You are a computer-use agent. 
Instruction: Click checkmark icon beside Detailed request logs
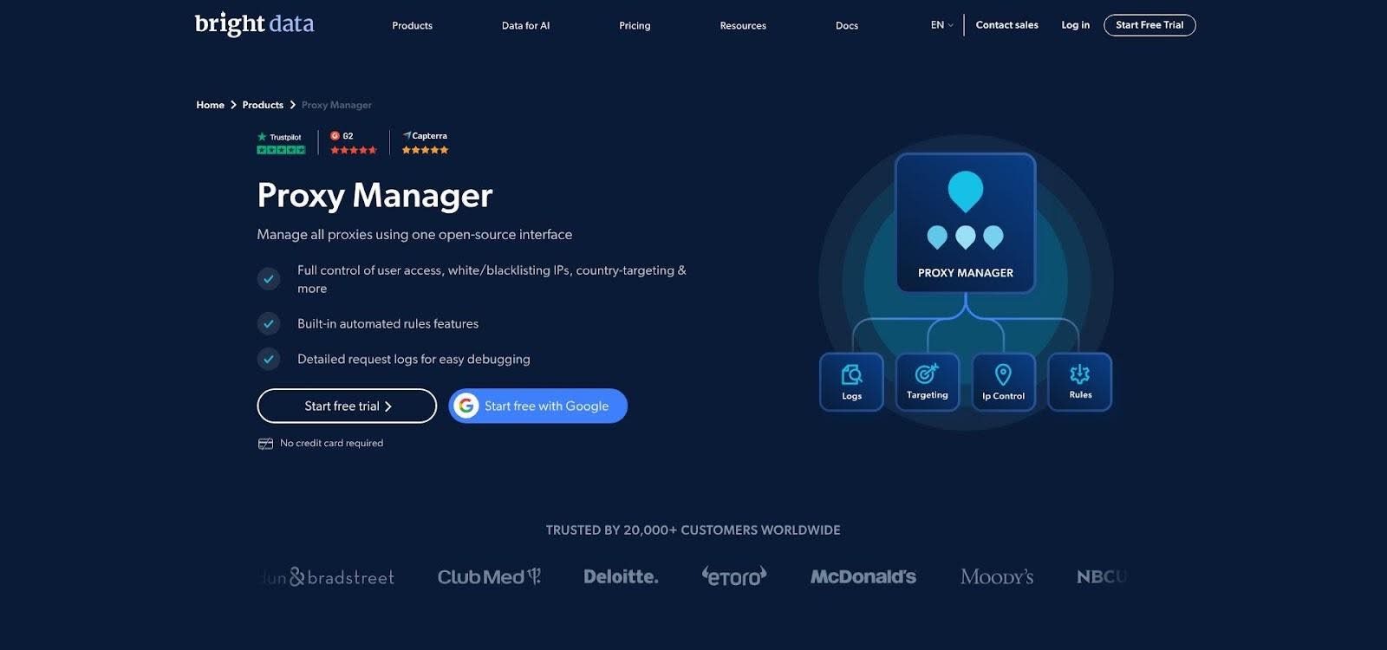269,359
